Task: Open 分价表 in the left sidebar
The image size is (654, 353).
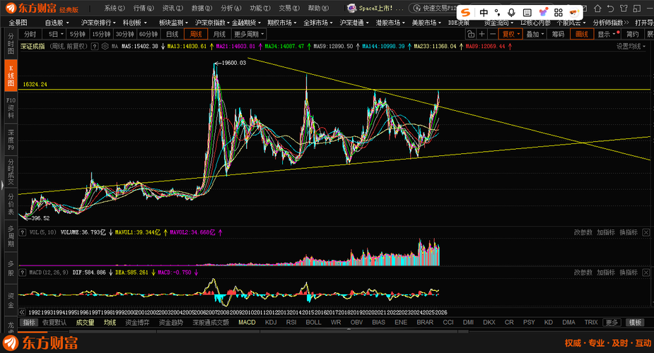Action: click(11, 204)
